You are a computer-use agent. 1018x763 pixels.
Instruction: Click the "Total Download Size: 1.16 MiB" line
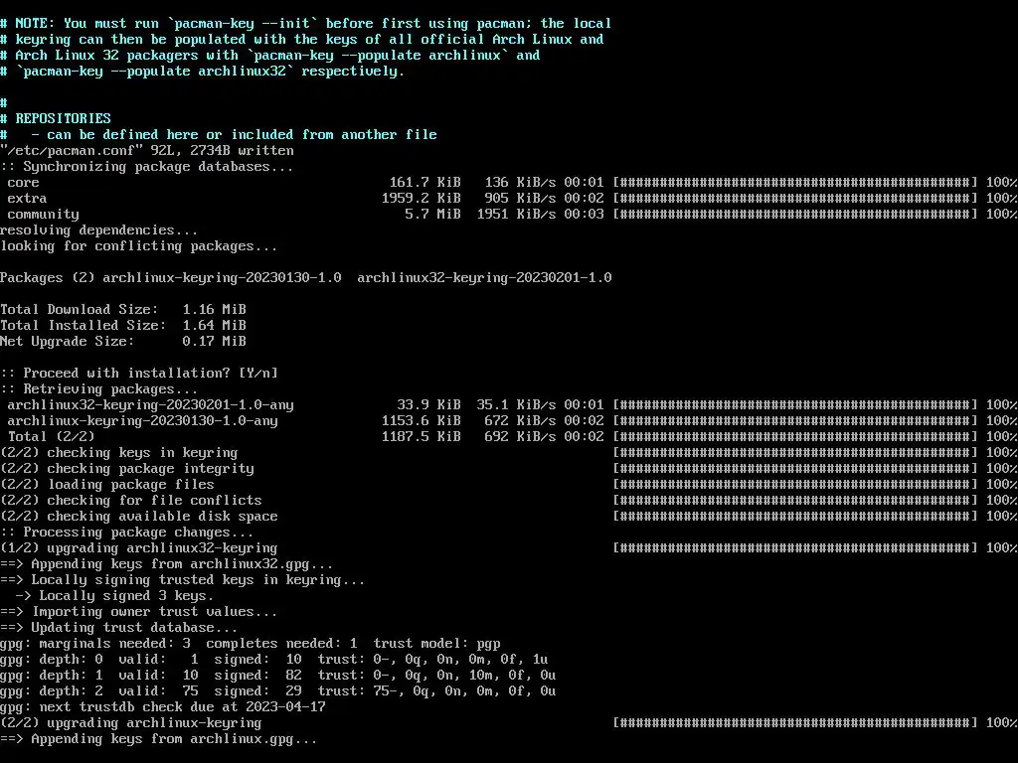coord(123,310)
